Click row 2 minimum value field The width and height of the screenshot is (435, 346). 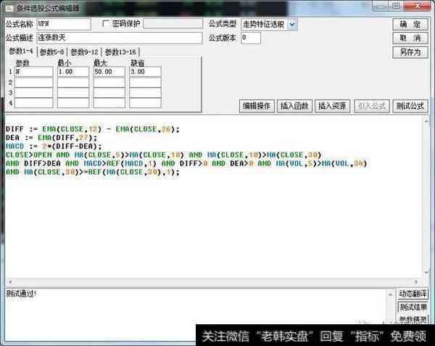point(73,83)
